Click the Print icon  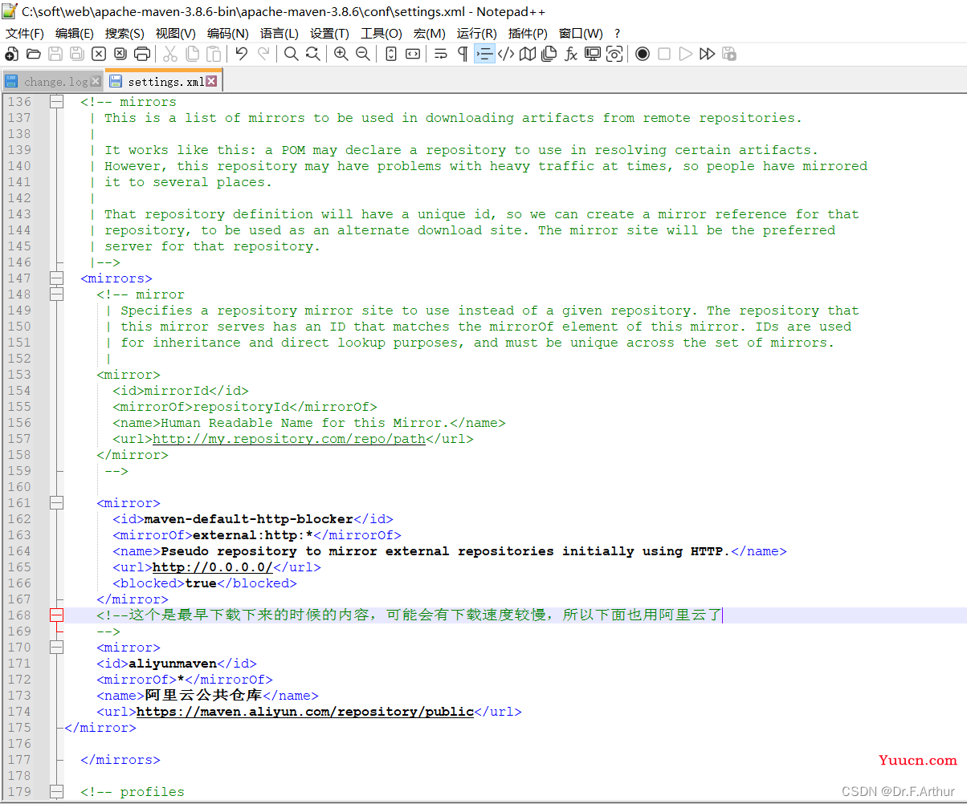click(x=142, y=54)
